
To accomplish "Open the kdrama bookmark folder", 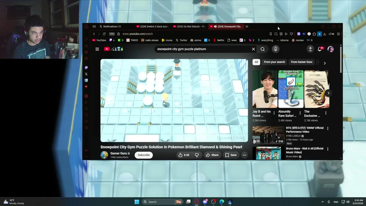I will point(282,40).
